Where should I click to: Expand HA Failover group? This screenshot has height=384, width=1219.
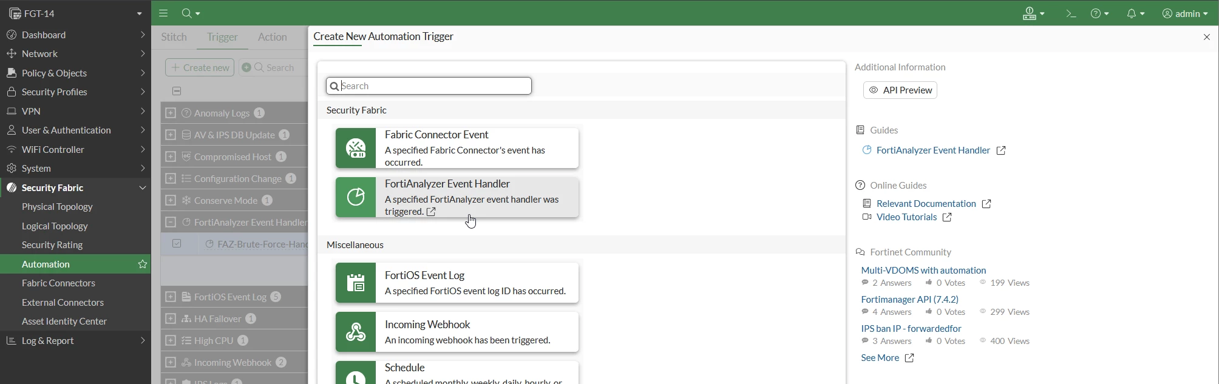tap(171, 319)
